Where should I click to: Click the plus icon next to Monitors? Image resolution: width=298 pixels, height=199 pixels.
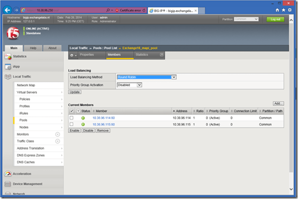pos(58,134)
